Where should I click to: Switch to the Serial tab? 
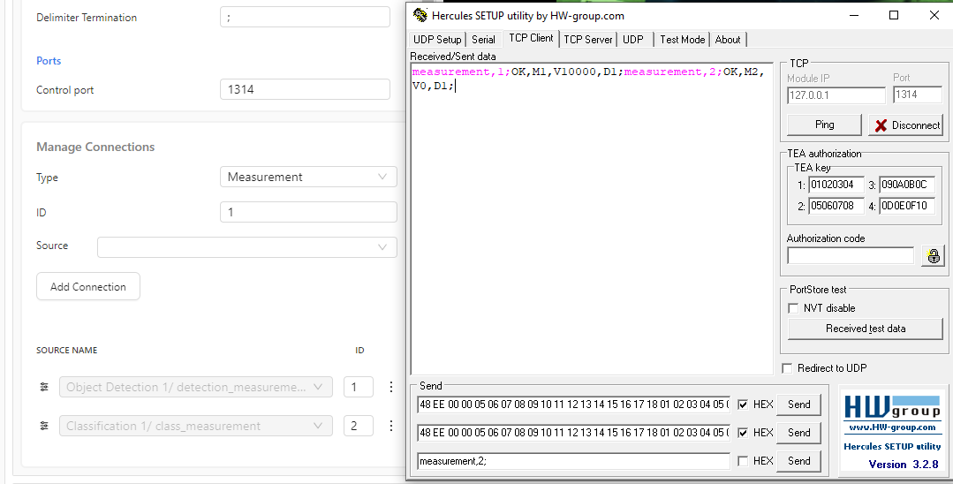[x=483, y=40]
